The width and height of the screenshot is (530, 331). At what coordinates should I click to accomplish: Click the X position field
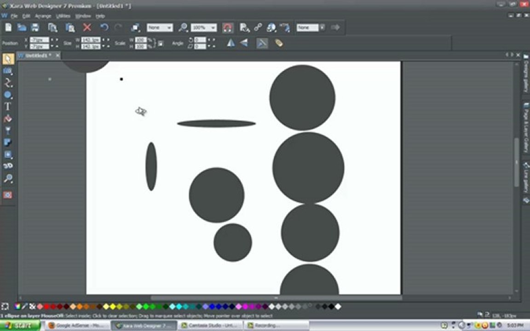pos(39,40)
